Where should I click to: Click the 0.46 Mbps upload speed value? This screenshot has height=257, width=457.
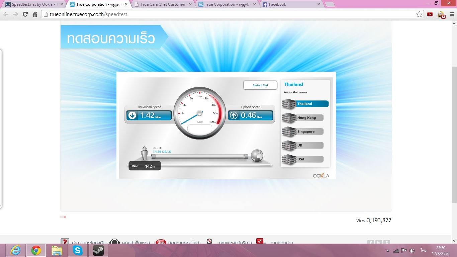pos(252,115)
